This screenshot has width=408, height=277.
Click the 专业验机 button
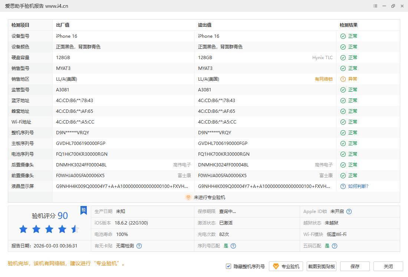click(286, 266)
